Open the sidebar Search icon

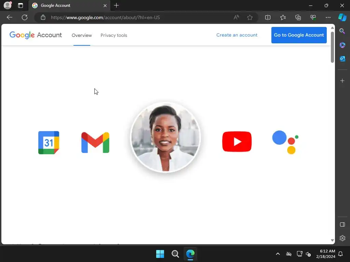(x=342, y=31)
